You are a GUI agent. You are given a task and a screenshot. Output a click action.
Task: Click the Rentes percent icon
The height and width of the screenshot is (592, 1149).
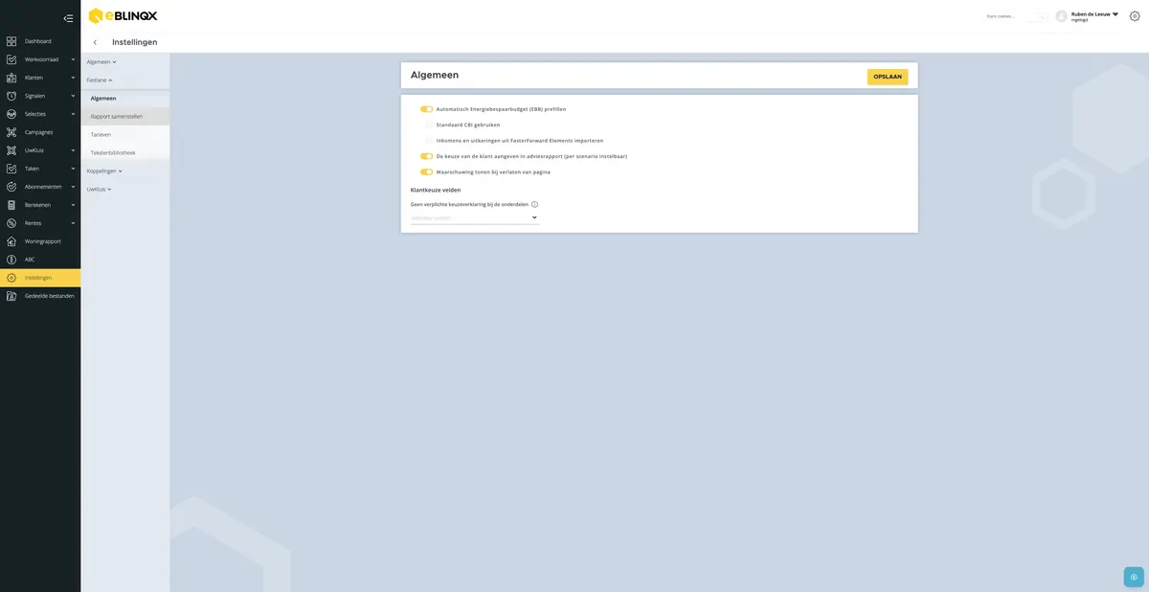coord(11,223)
